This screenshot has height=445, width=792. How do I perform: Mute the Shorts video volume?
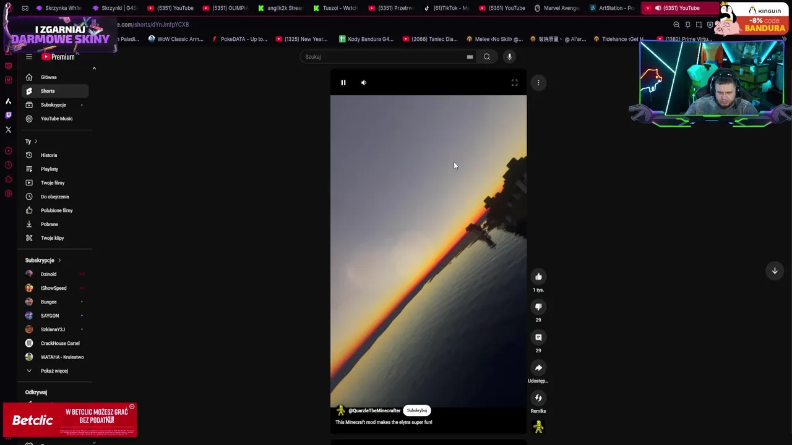[x=364, y=83]
